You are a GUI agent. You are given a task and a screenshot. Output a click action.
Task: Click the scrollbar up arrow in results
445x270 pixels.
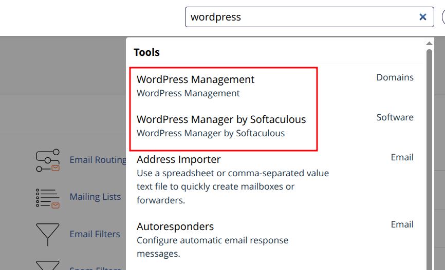[429, 44]
